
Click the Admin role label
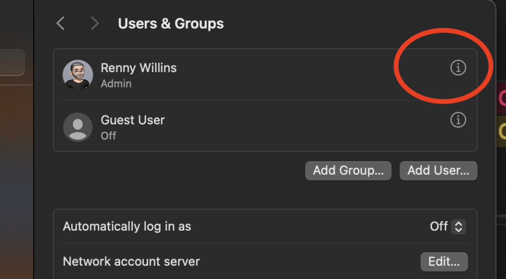coord(116,84)
